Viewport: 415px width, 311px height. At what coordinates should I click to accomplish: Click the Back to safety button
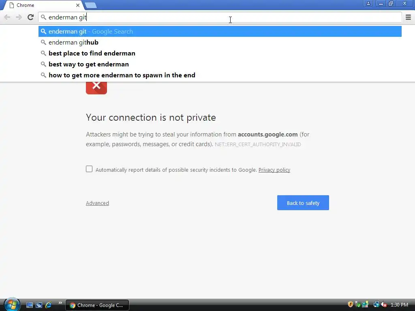tap(303, 203)
